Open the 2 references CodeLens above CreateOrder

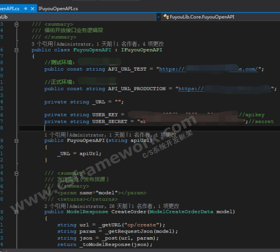pyautogui.click(x=56, y=206)
